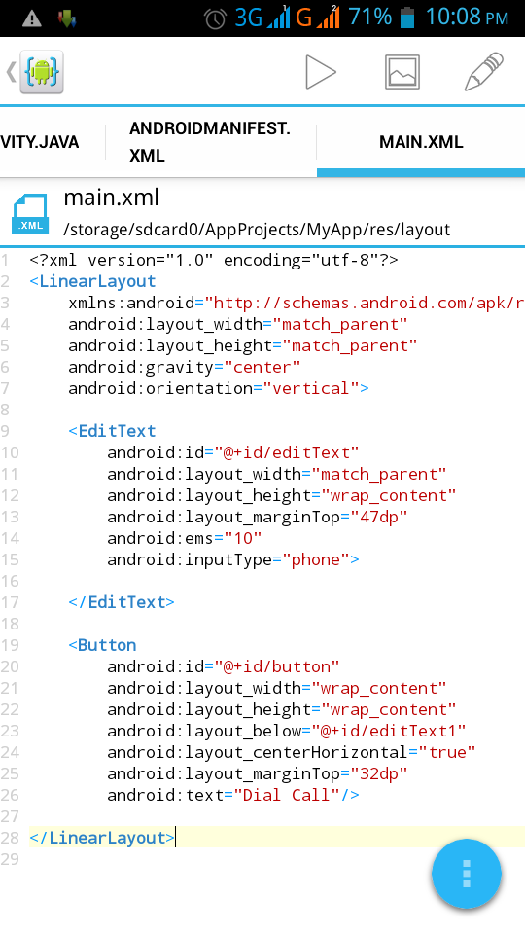Click the opening <Button tag

pyautogui.click(x=102, y=645)
